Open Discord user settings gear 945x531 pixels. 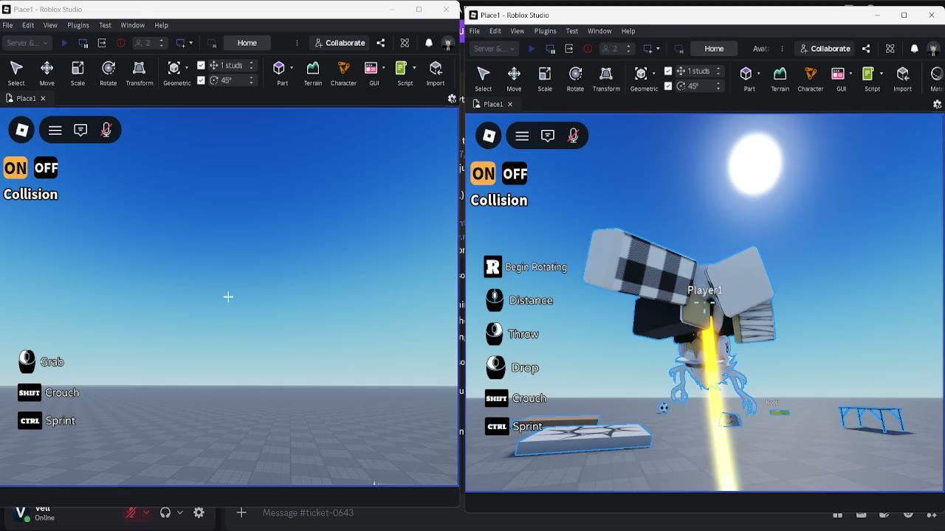[199, 513]
